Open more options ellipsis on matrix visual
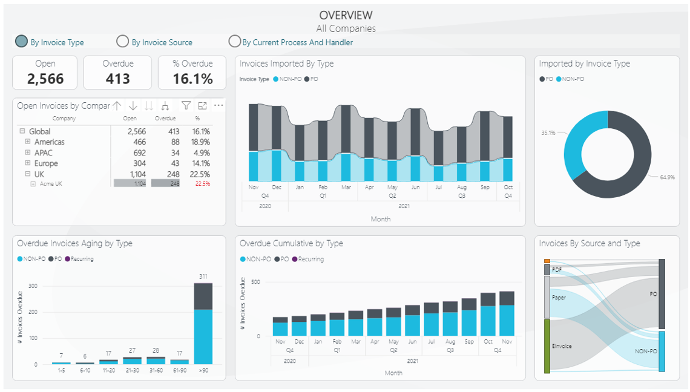This screenshot has height=392, width=690. click(218, 105)
